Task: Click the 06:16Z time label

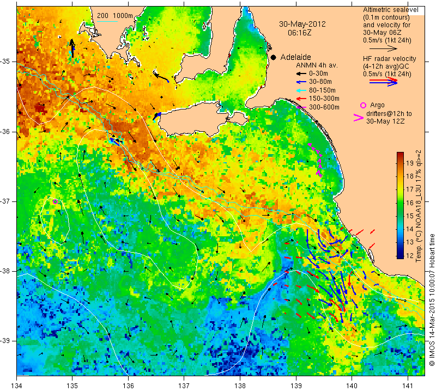Action: point(299,33)
